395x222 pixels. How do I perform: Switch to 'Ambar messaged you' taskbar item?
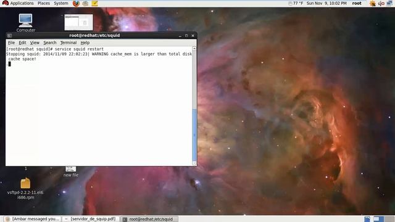click(x=32, y=219)
